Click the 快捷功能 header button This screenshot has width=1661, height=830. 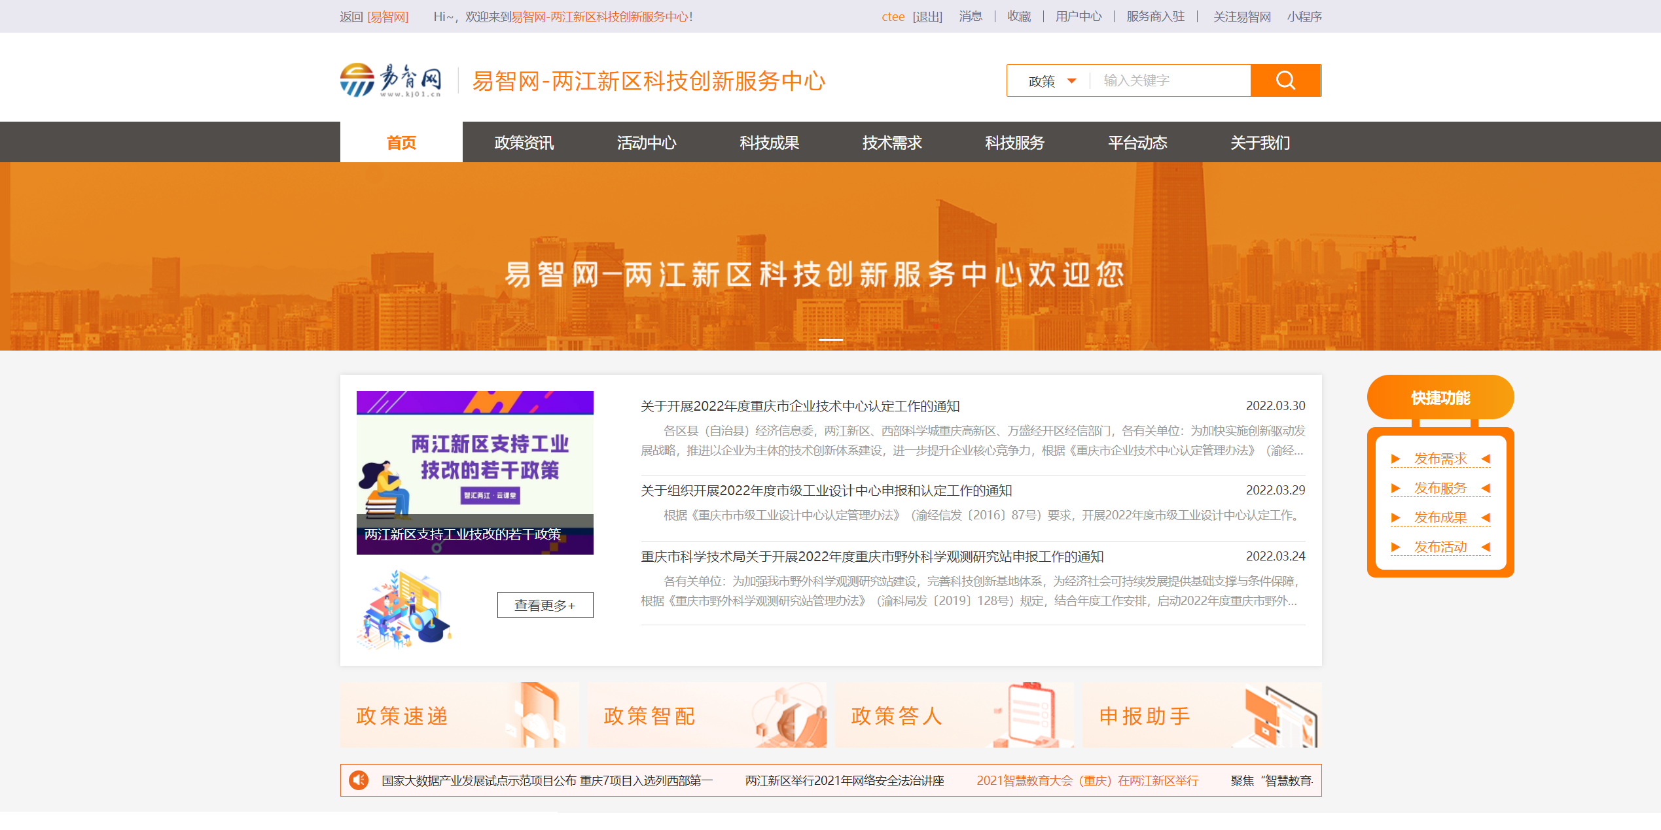click(1440, 397)
